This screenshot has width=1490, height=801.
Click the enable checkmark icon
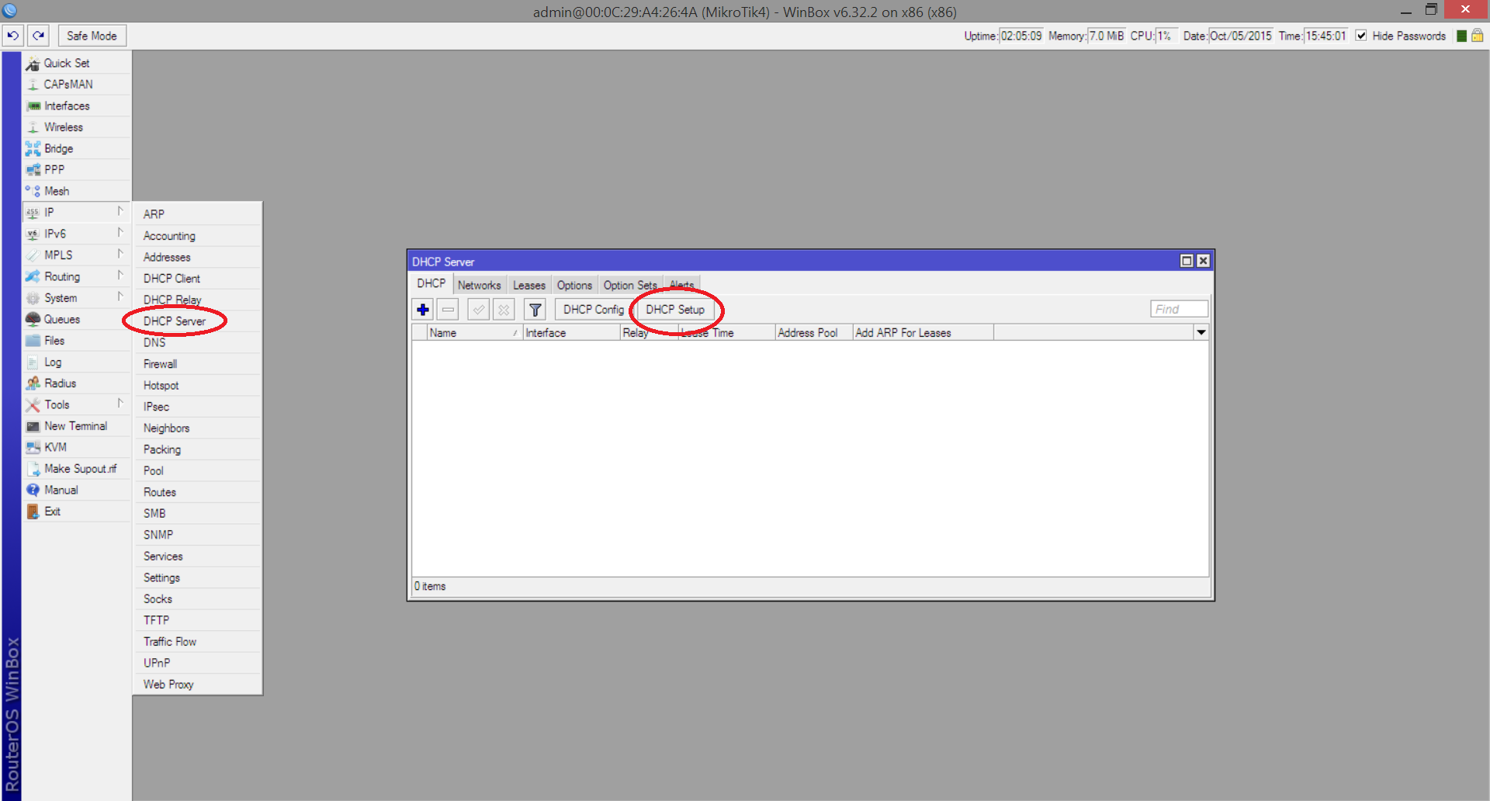479,310
